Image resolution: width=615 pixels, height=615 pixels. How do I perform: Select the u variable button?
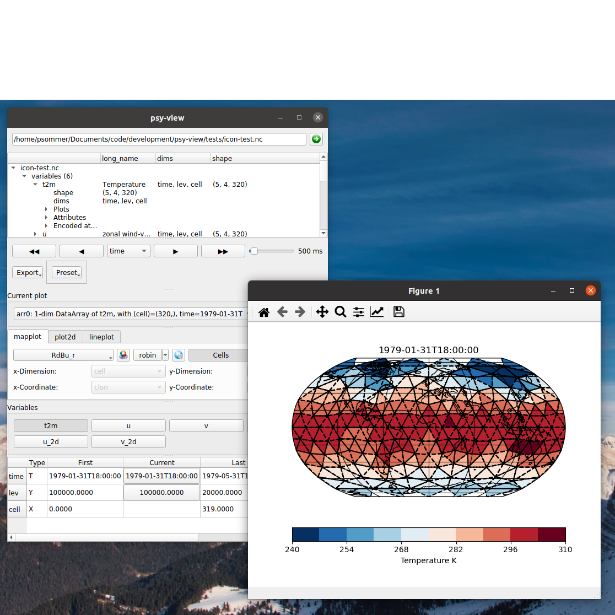point(128,425)
